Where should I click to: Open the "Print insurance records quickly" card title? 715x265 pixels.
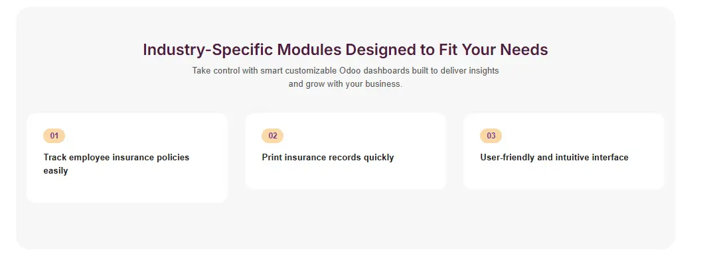(x=328, y=158)
